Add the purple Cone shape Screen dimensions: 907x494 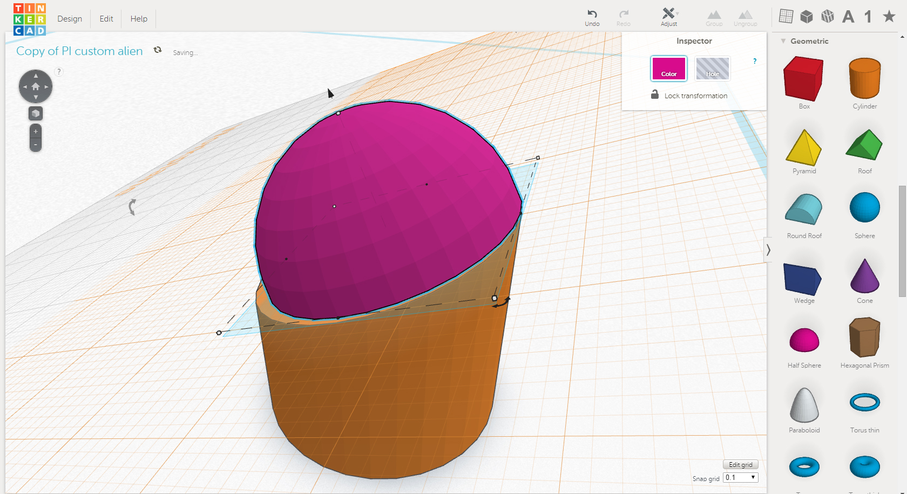865,276
